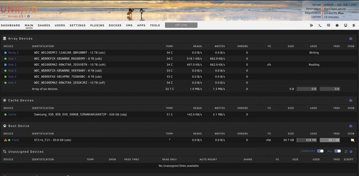The height and width of the screenshot is (176, 359).
Task: Open the Docker tab
Action: [115, 26]
